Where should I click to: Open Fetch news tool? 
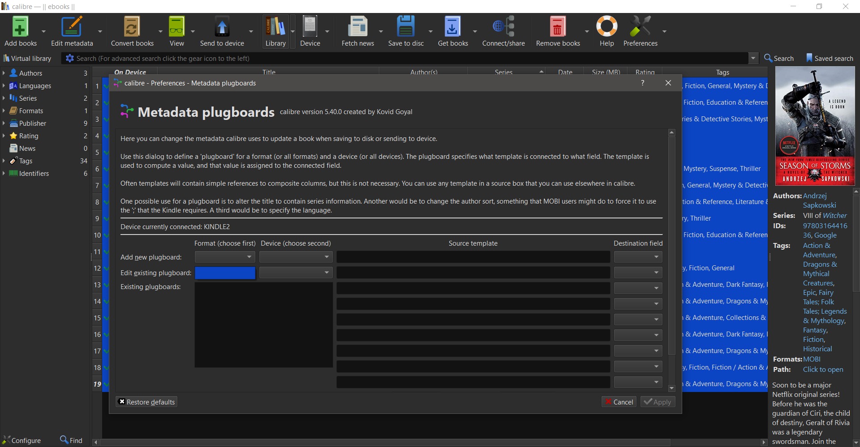[x=357, y=27]
